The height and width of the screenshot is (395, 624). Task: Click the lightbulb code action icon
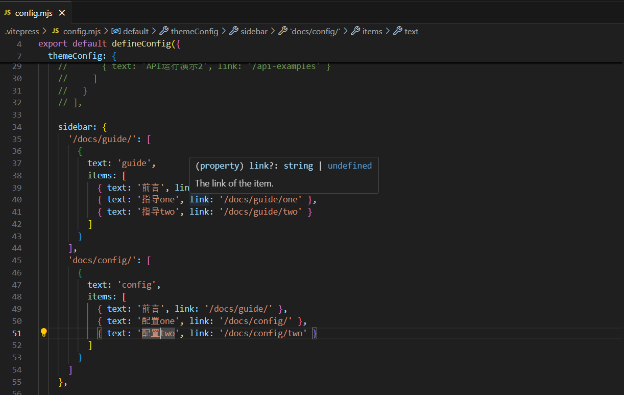(x=44, y=333)
